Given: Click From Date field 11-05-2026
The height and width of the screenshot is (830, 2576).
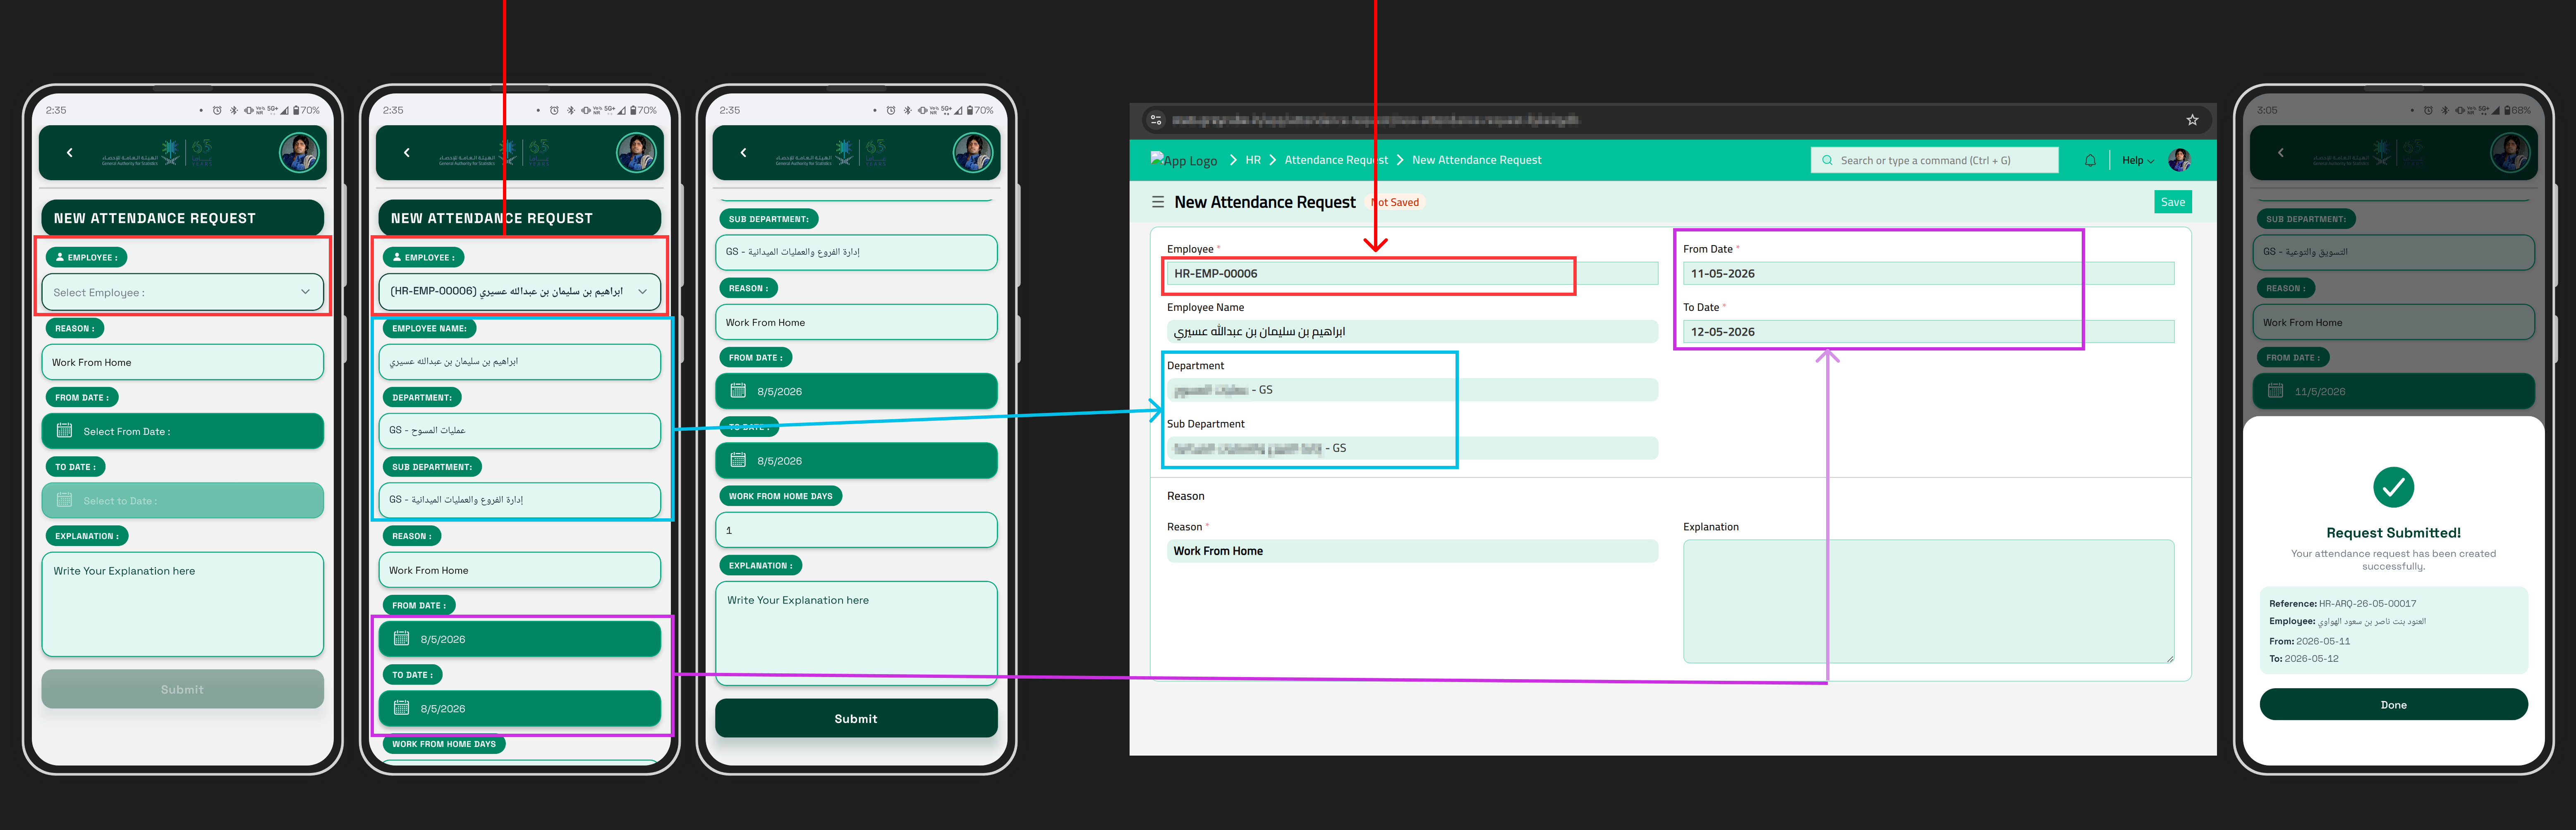Looking at the screenshot, I should pos(1928,274).
